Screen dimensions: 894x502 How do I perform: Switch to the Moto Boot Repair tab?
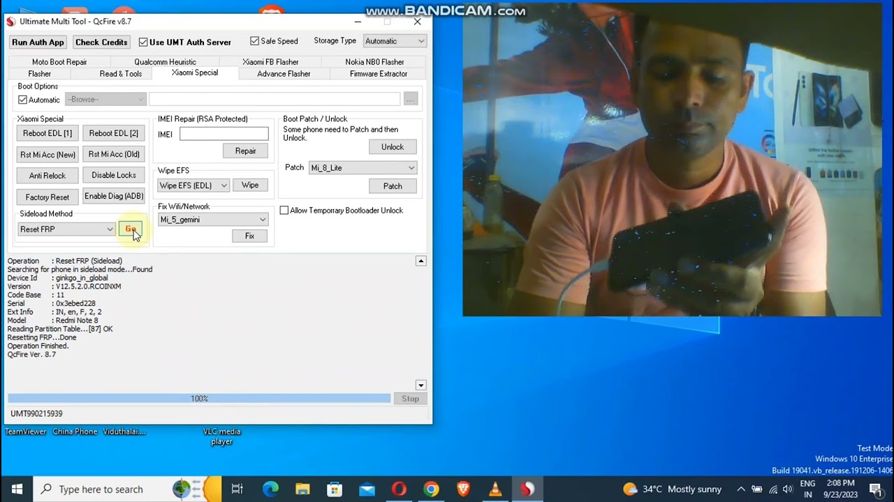coord(59,62)
